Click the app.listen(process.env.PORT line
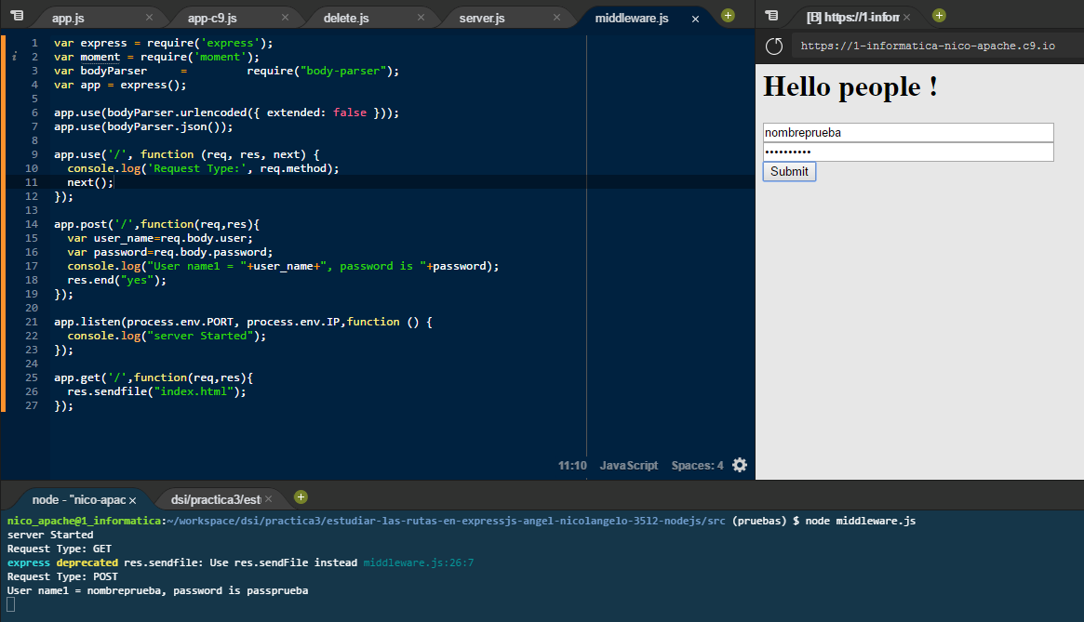The height and width of the screenshot is (622, 1084). coord(244,322)
